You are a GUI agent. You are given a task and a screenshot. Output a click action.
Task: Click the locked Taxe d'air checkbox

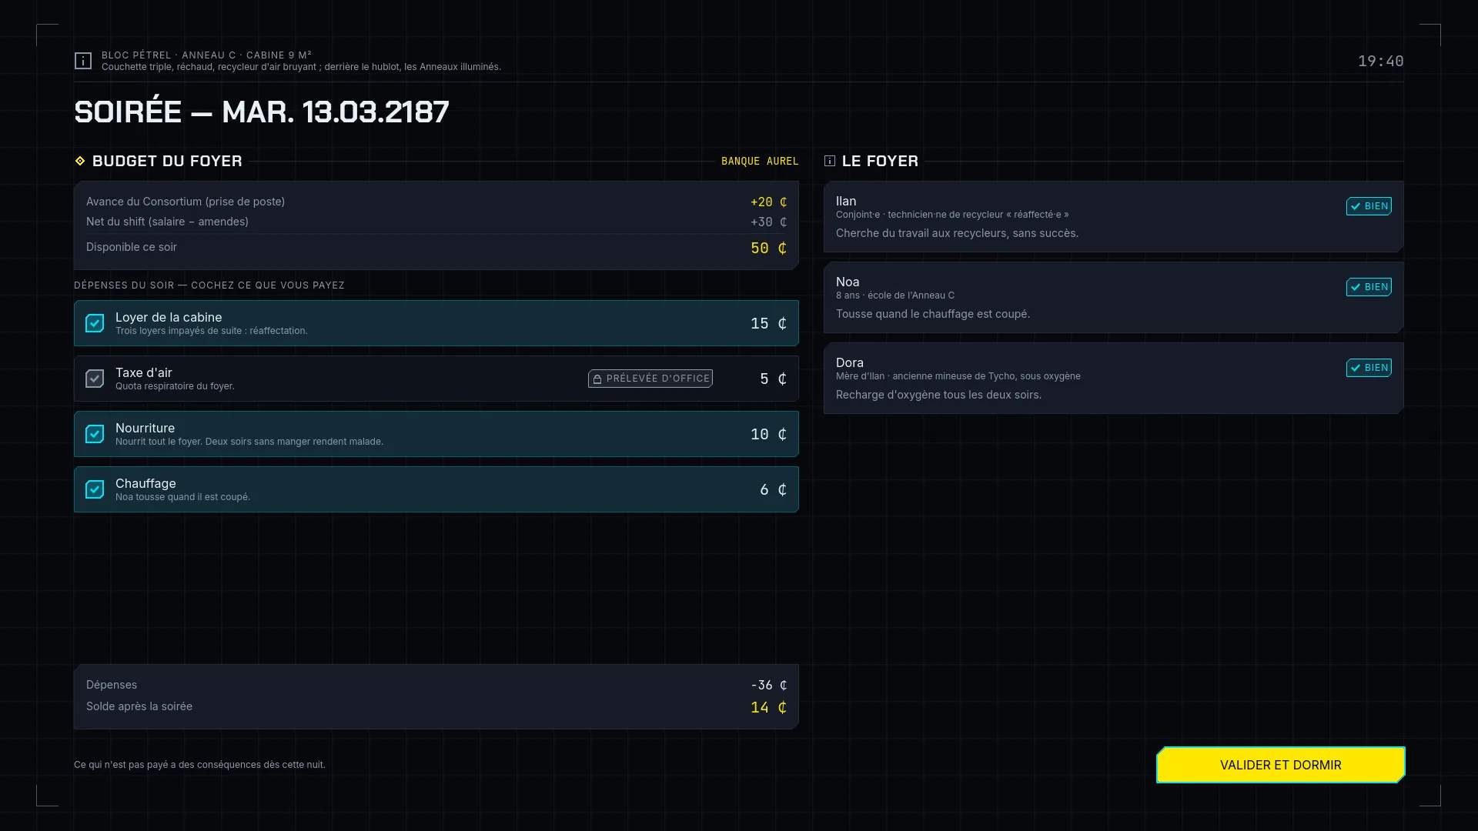click(95, 379)
